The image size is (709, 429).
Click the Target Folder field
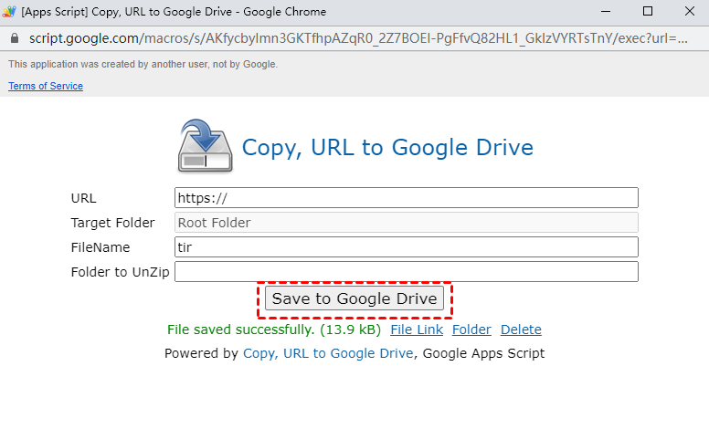[x=407, y=223]
